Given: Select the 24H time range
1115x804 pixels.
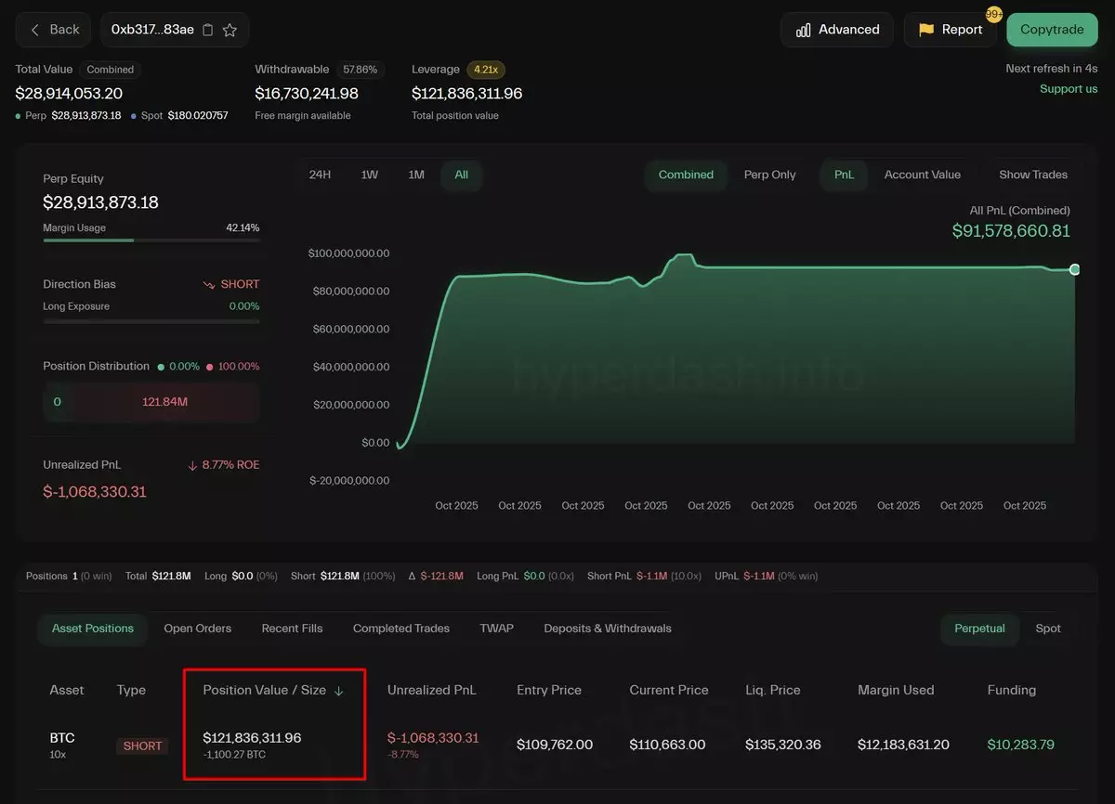Looking at the screenshot, I should pos(320,175).
